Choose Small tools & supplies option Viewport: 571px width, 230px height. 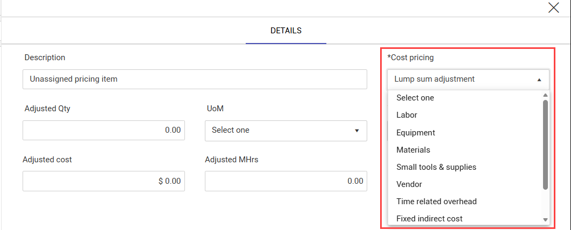pyautogui.click(x=436, y=167)
